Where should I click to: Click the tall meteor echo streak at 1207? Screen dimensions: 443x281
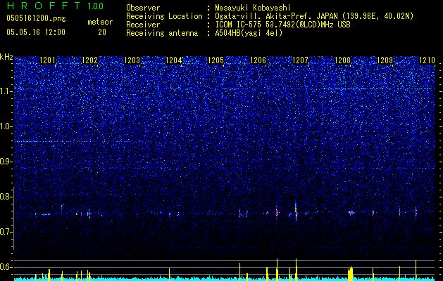(296, 210)
